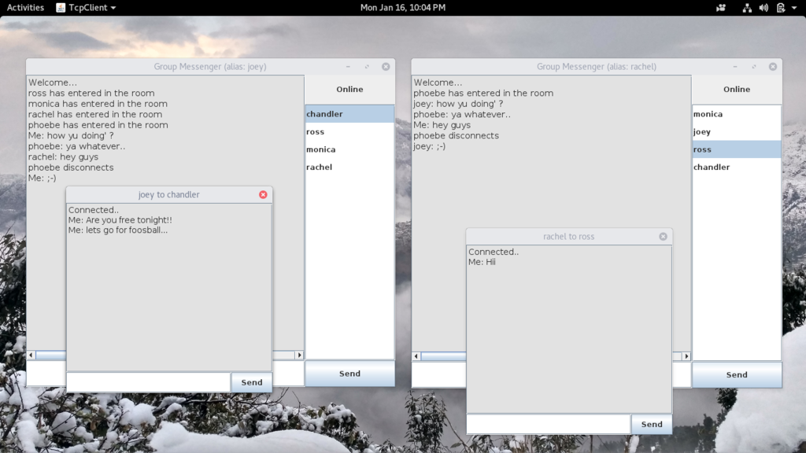Screen dimensions: 806x453
Task: Click 'Connected..' in the rachel to ross chat
Action: pyautogui.click(x=494, y=252)
